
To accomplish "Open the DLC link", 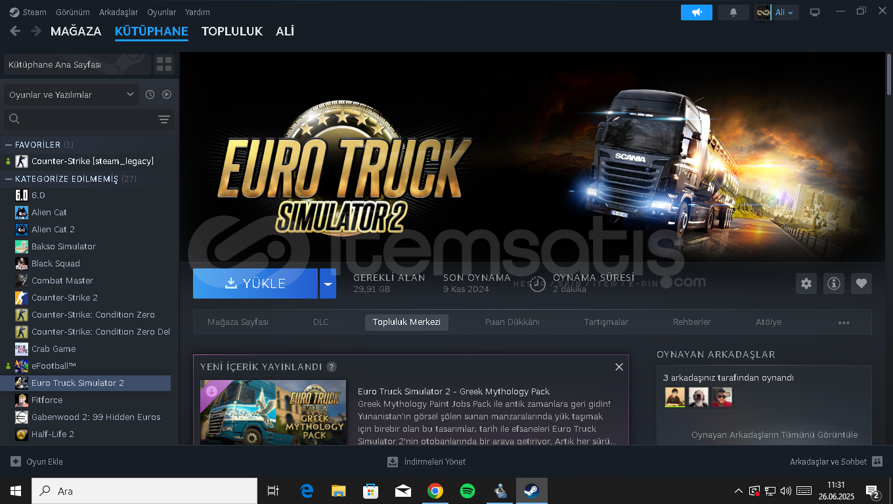I will coord(320,322).
